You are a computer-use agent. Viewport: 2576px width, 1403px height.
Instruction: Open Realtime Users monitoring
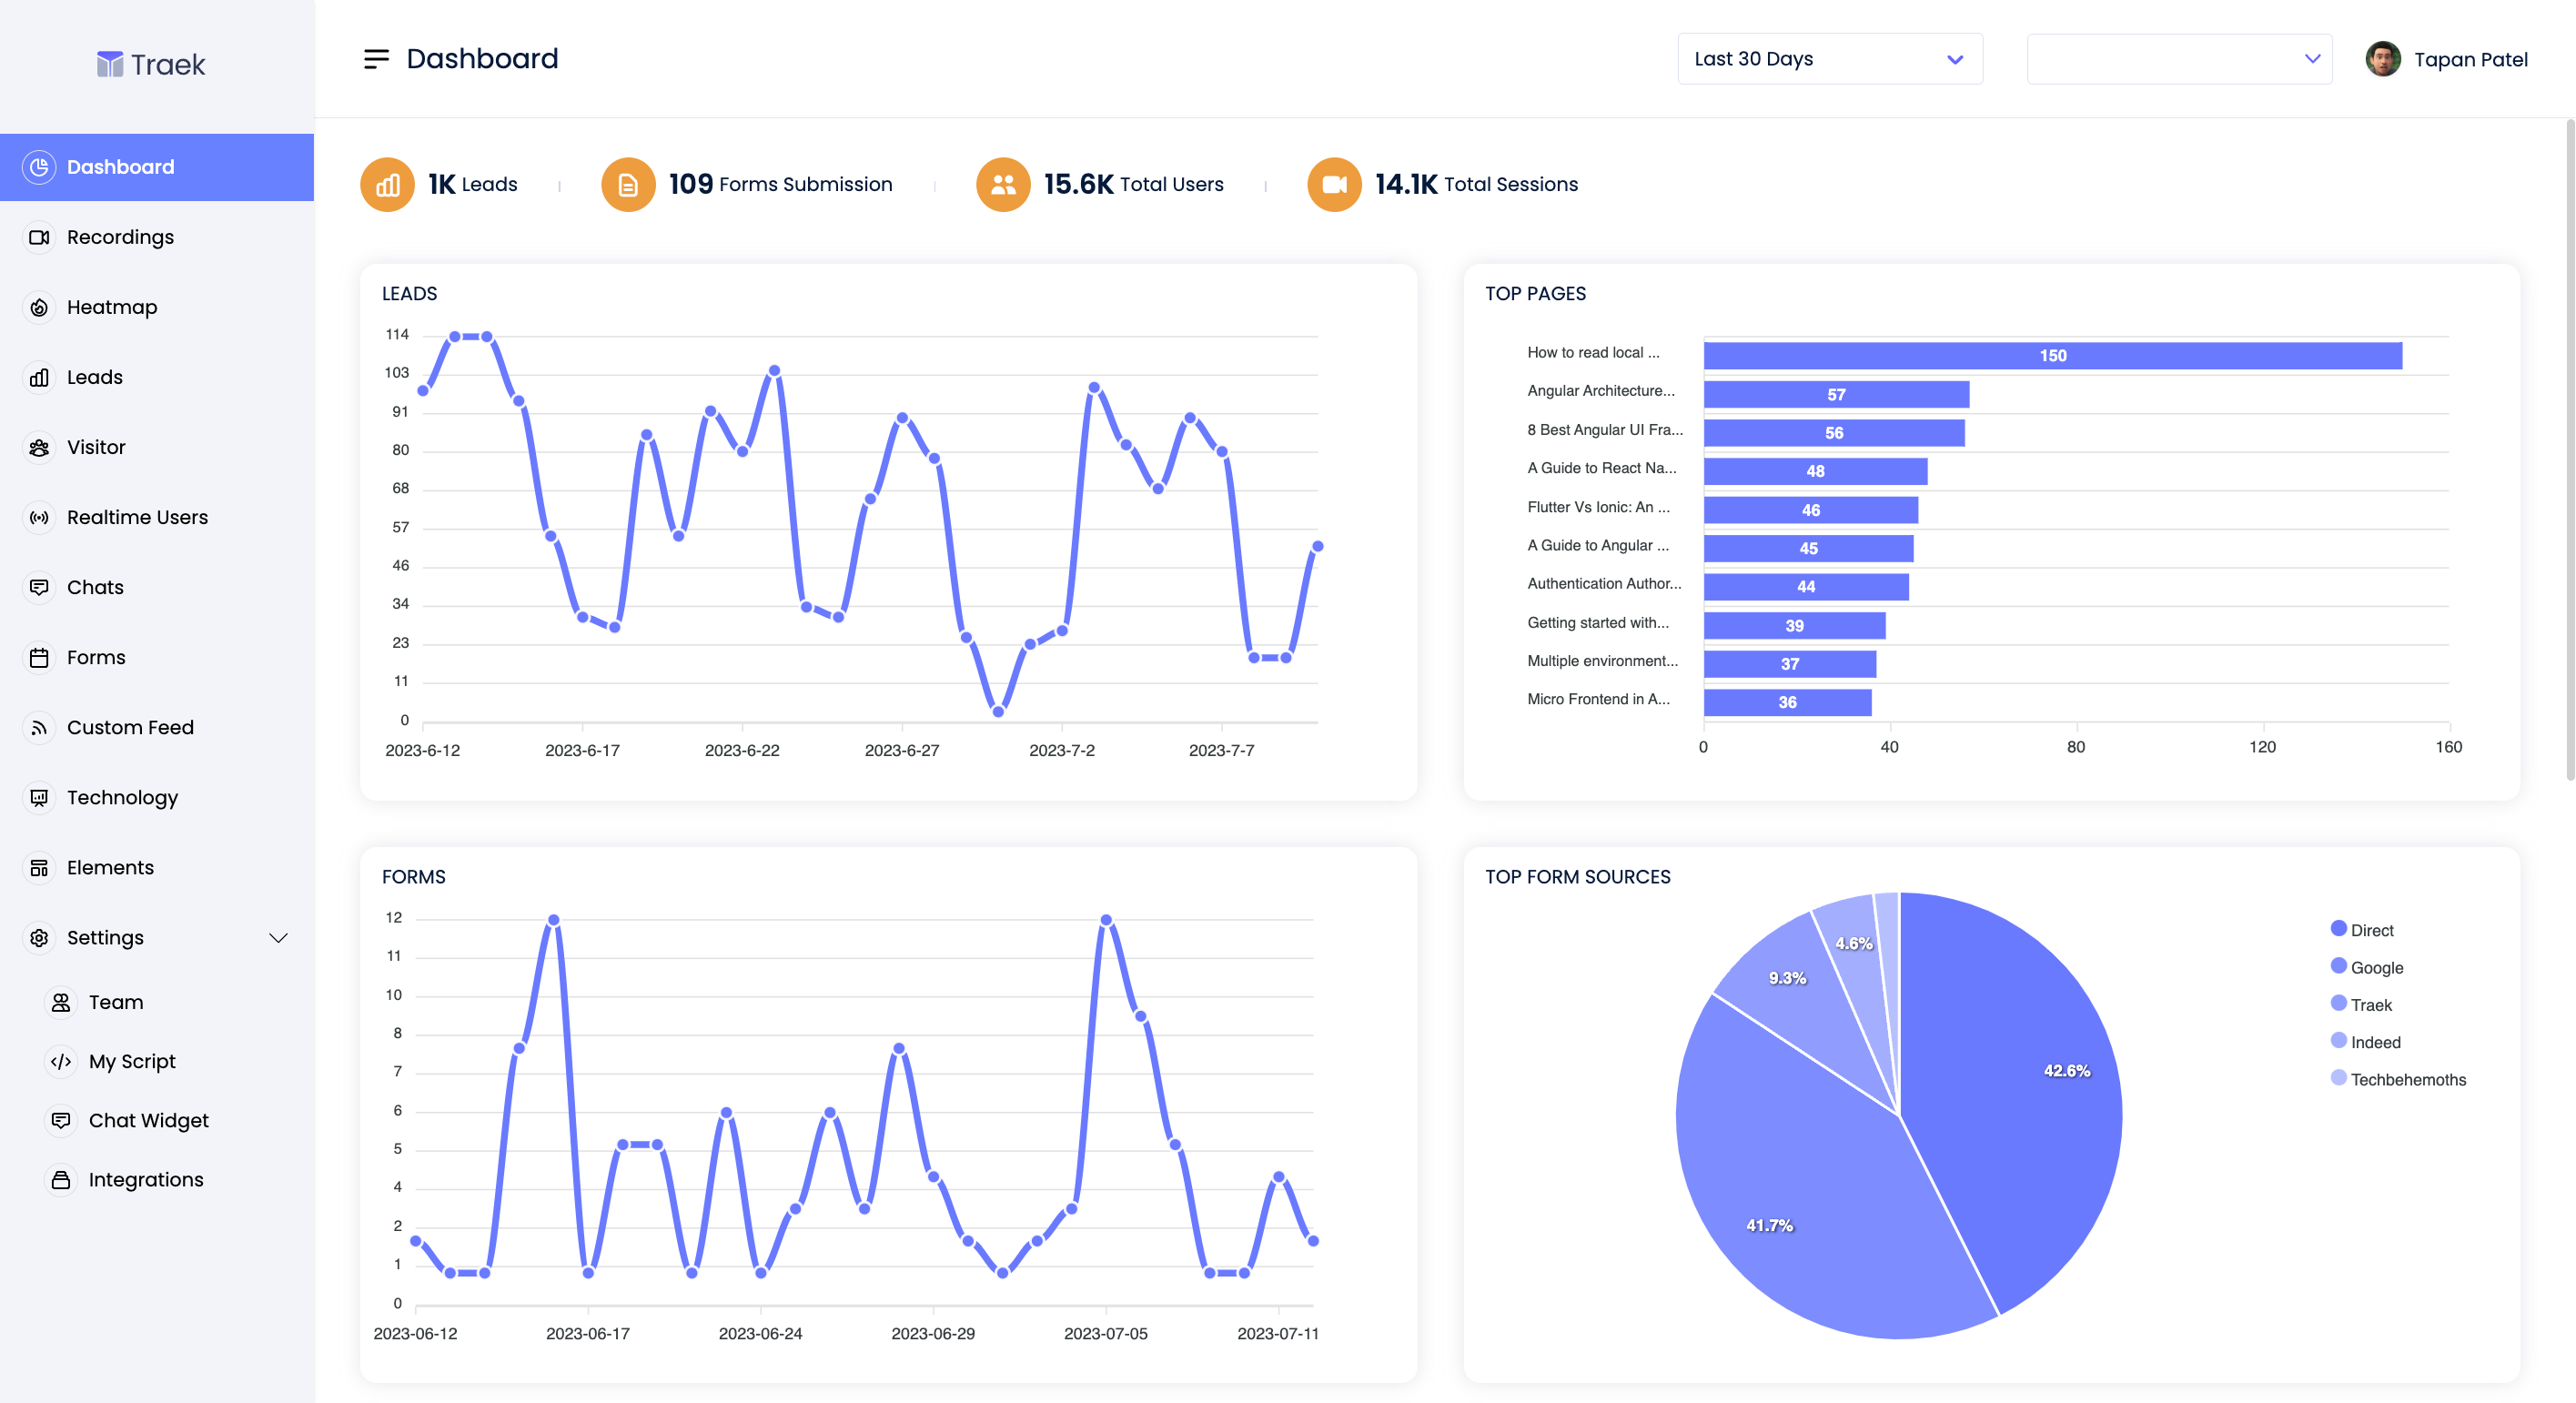[x=39, y=517]
